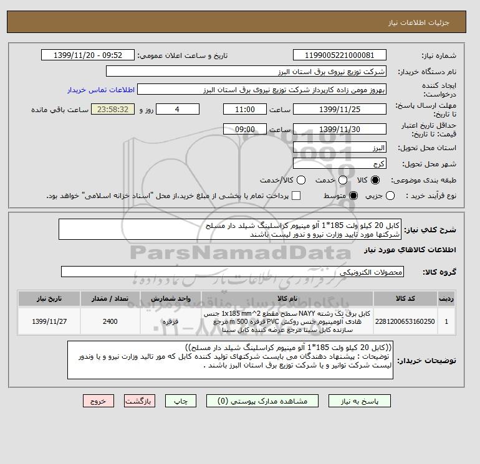This screenshot has width=480, height=464.
Task: Click the goods group field محصولات الکترونیکی
Action: pos(233,272)
